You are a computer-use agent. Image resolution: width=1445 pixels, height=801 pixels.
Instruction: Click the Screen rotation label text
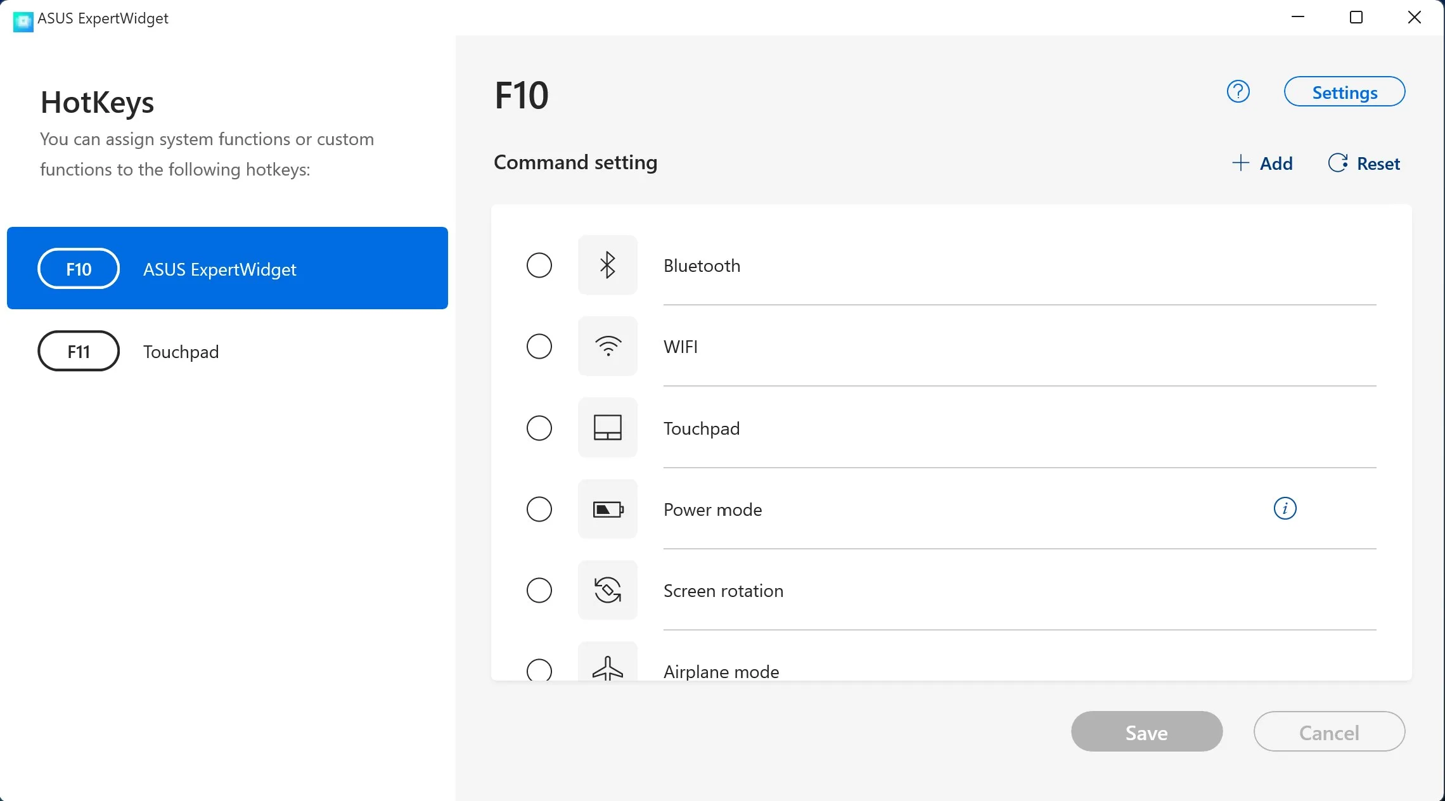tap(723, 591)
